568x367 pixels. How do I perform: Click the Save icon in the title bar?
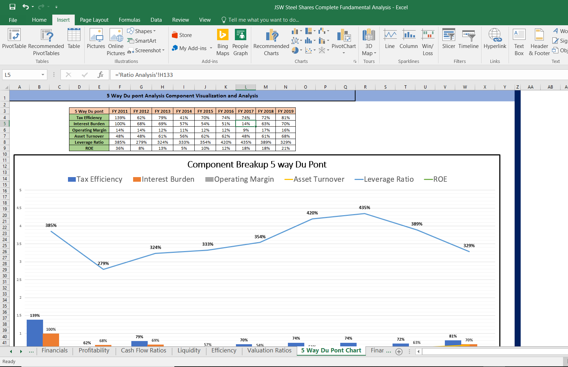click(12, 7)
